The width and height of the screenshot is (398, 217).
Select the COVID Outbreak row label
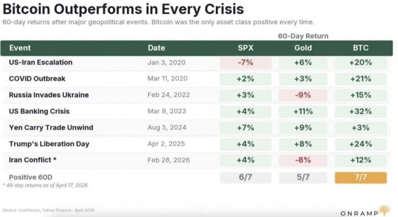pos(37,78)
